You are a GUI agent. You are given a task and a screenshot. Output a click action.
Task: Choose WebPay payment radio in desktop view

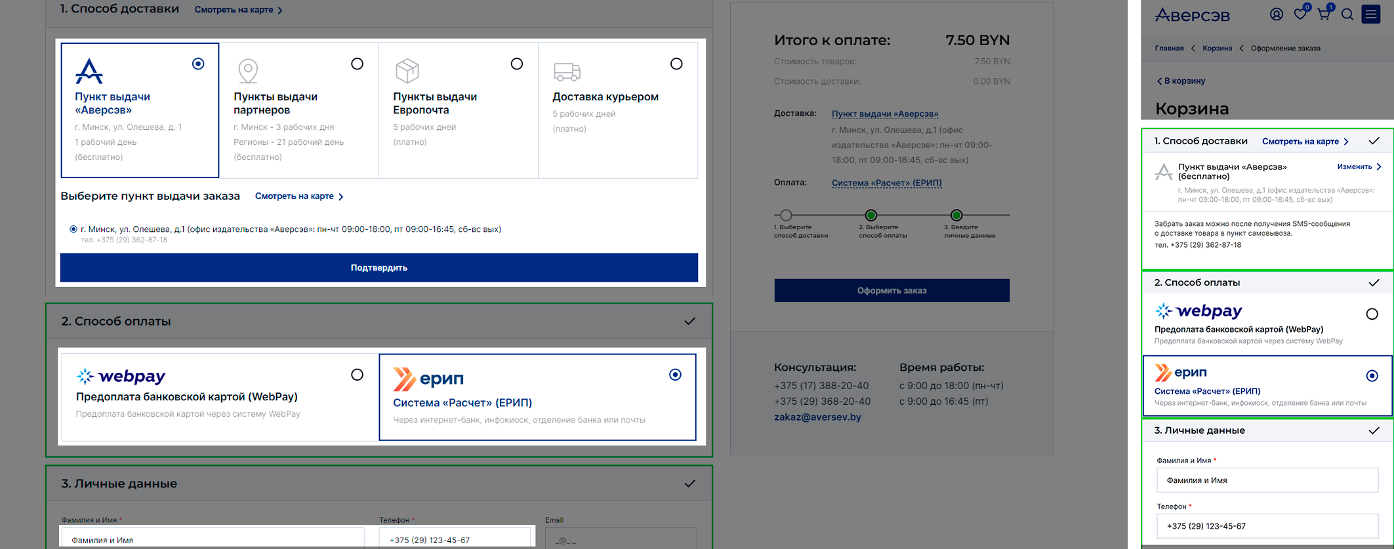click(x=357, y=375)
